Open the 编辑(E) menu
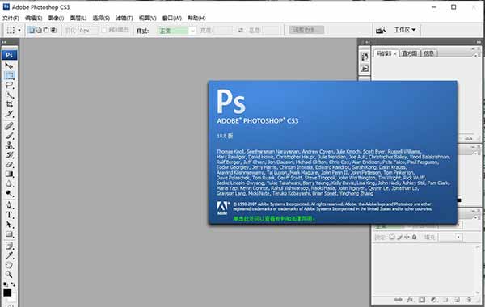Image resolution: width=485 pixels, height=307 pixels. pos(33,18)
